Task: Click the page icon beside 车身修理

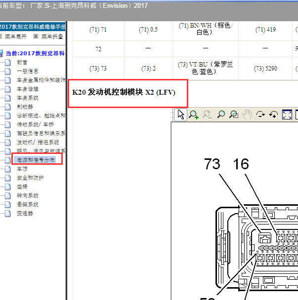Action: (8, 89)
